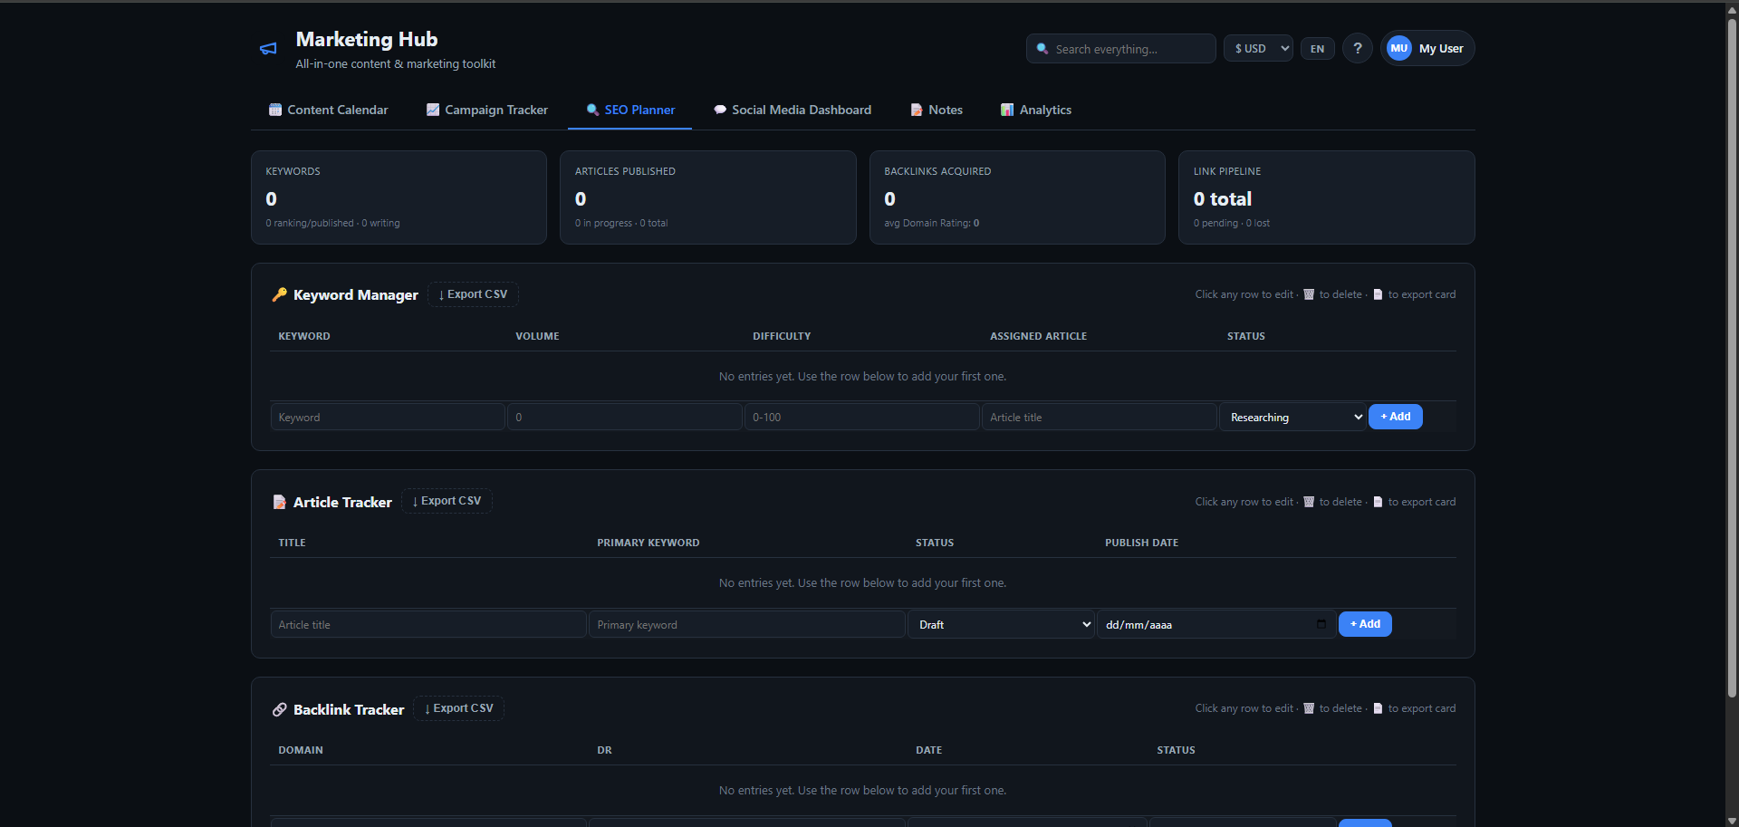Go to the Social Media Dashboard tab

(x=793, y=110)
